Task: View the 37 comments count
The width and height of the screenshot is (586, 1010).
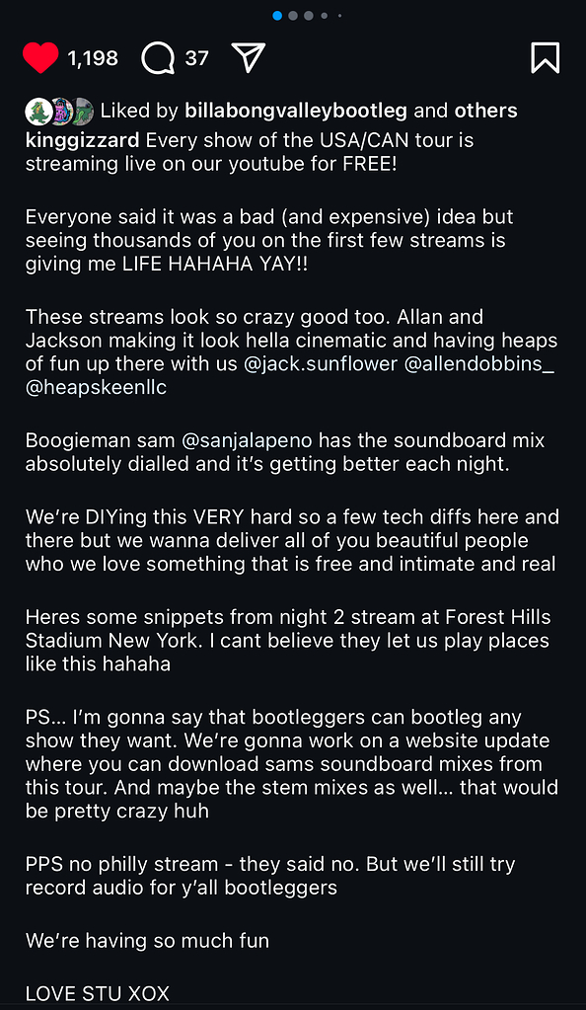Action: click(x=196, y=58)
